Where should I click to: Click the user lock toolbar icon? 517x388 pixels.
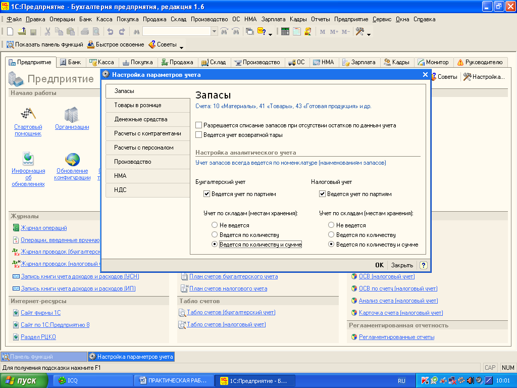(308, 31)
